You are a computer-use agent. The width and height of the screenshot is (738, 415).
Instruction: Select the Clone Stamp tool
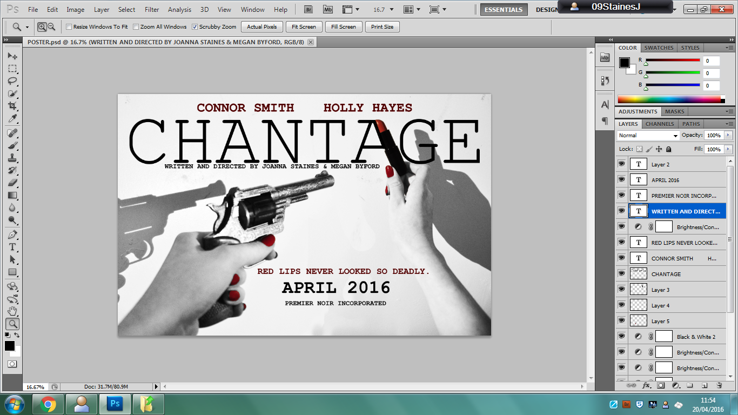(x=12, y=158)
